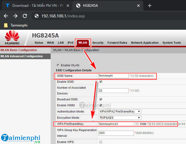The image size is (186, 144).
Task: Close the HG8245A tab
Action: [138, 6]
